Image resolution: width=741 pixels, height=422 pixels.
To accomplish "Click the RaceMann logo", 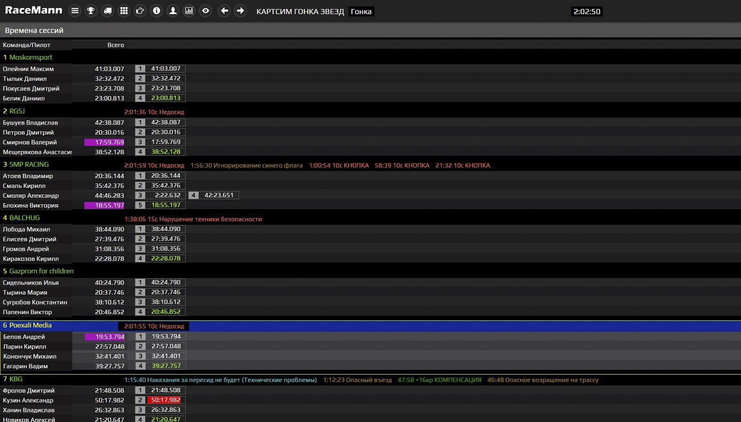I will tap(33, 11).
